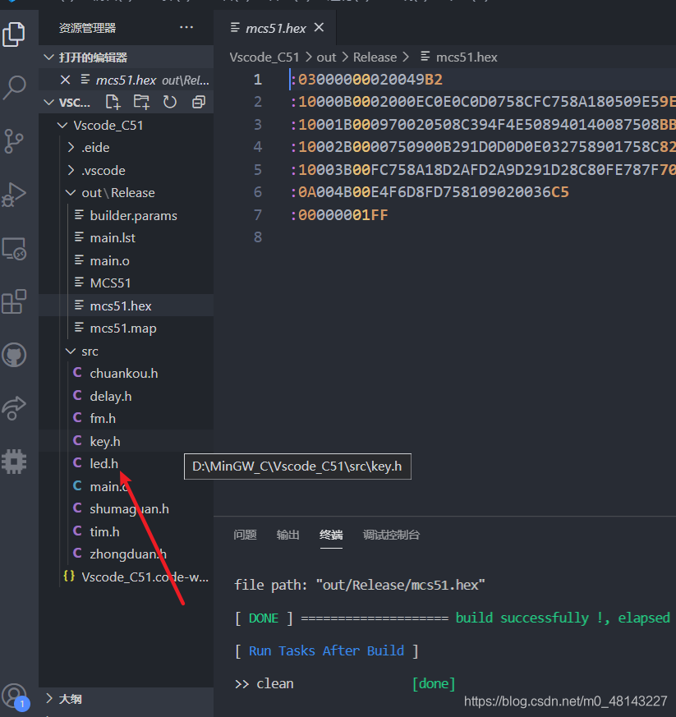Switch to the 输出 panel tab
The image size is (676, 717).
[288, 535]
